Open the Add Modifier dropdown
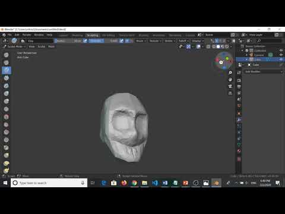The width and height of the screenshot is (285, 214). click(x=264, y=71)
